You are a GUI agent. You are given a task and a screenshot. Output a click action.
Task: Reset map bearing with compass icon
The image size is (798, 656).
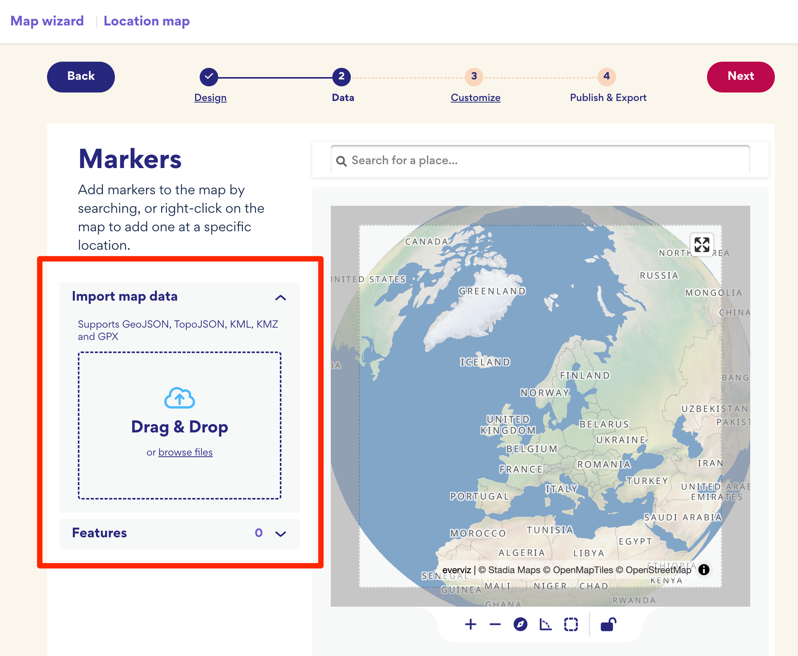click(x=520, y=624)
